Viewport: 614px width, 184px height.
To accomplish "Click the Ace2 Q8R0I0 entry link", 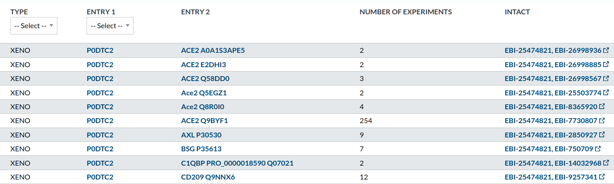I will tap(202, 107).
